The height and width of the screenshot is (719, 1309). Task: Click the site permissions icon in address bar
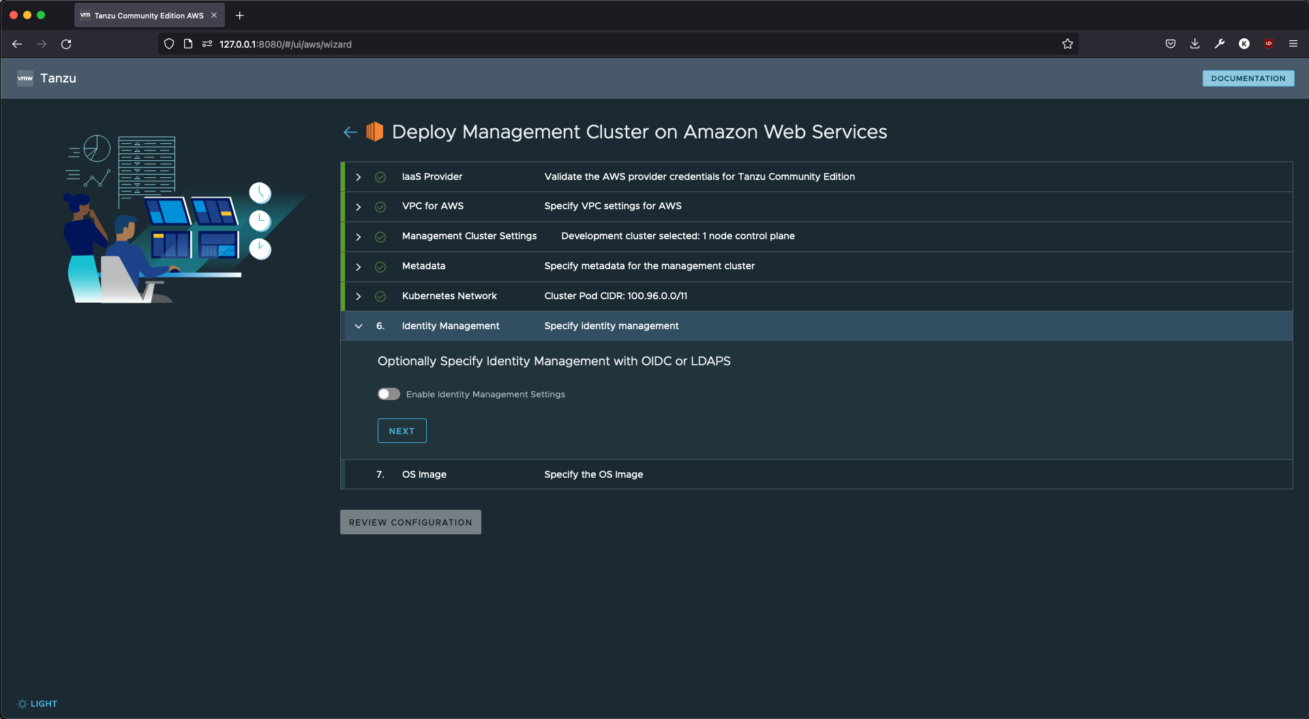(207, 44)
